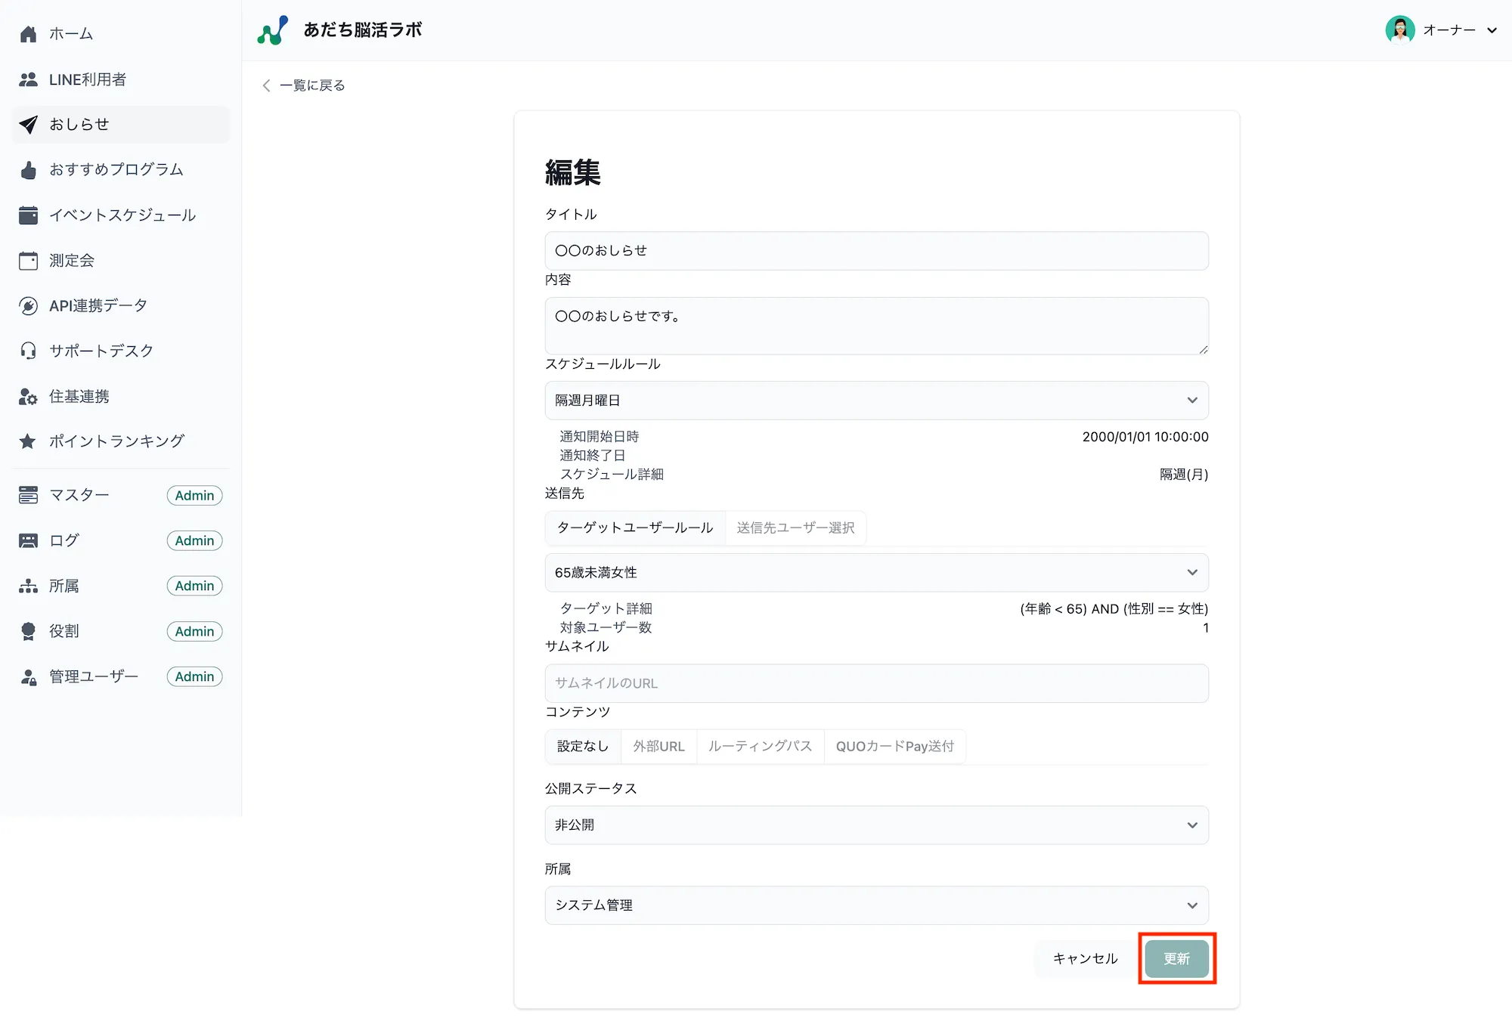Select the ルーティングパス content option

(760, 747)
